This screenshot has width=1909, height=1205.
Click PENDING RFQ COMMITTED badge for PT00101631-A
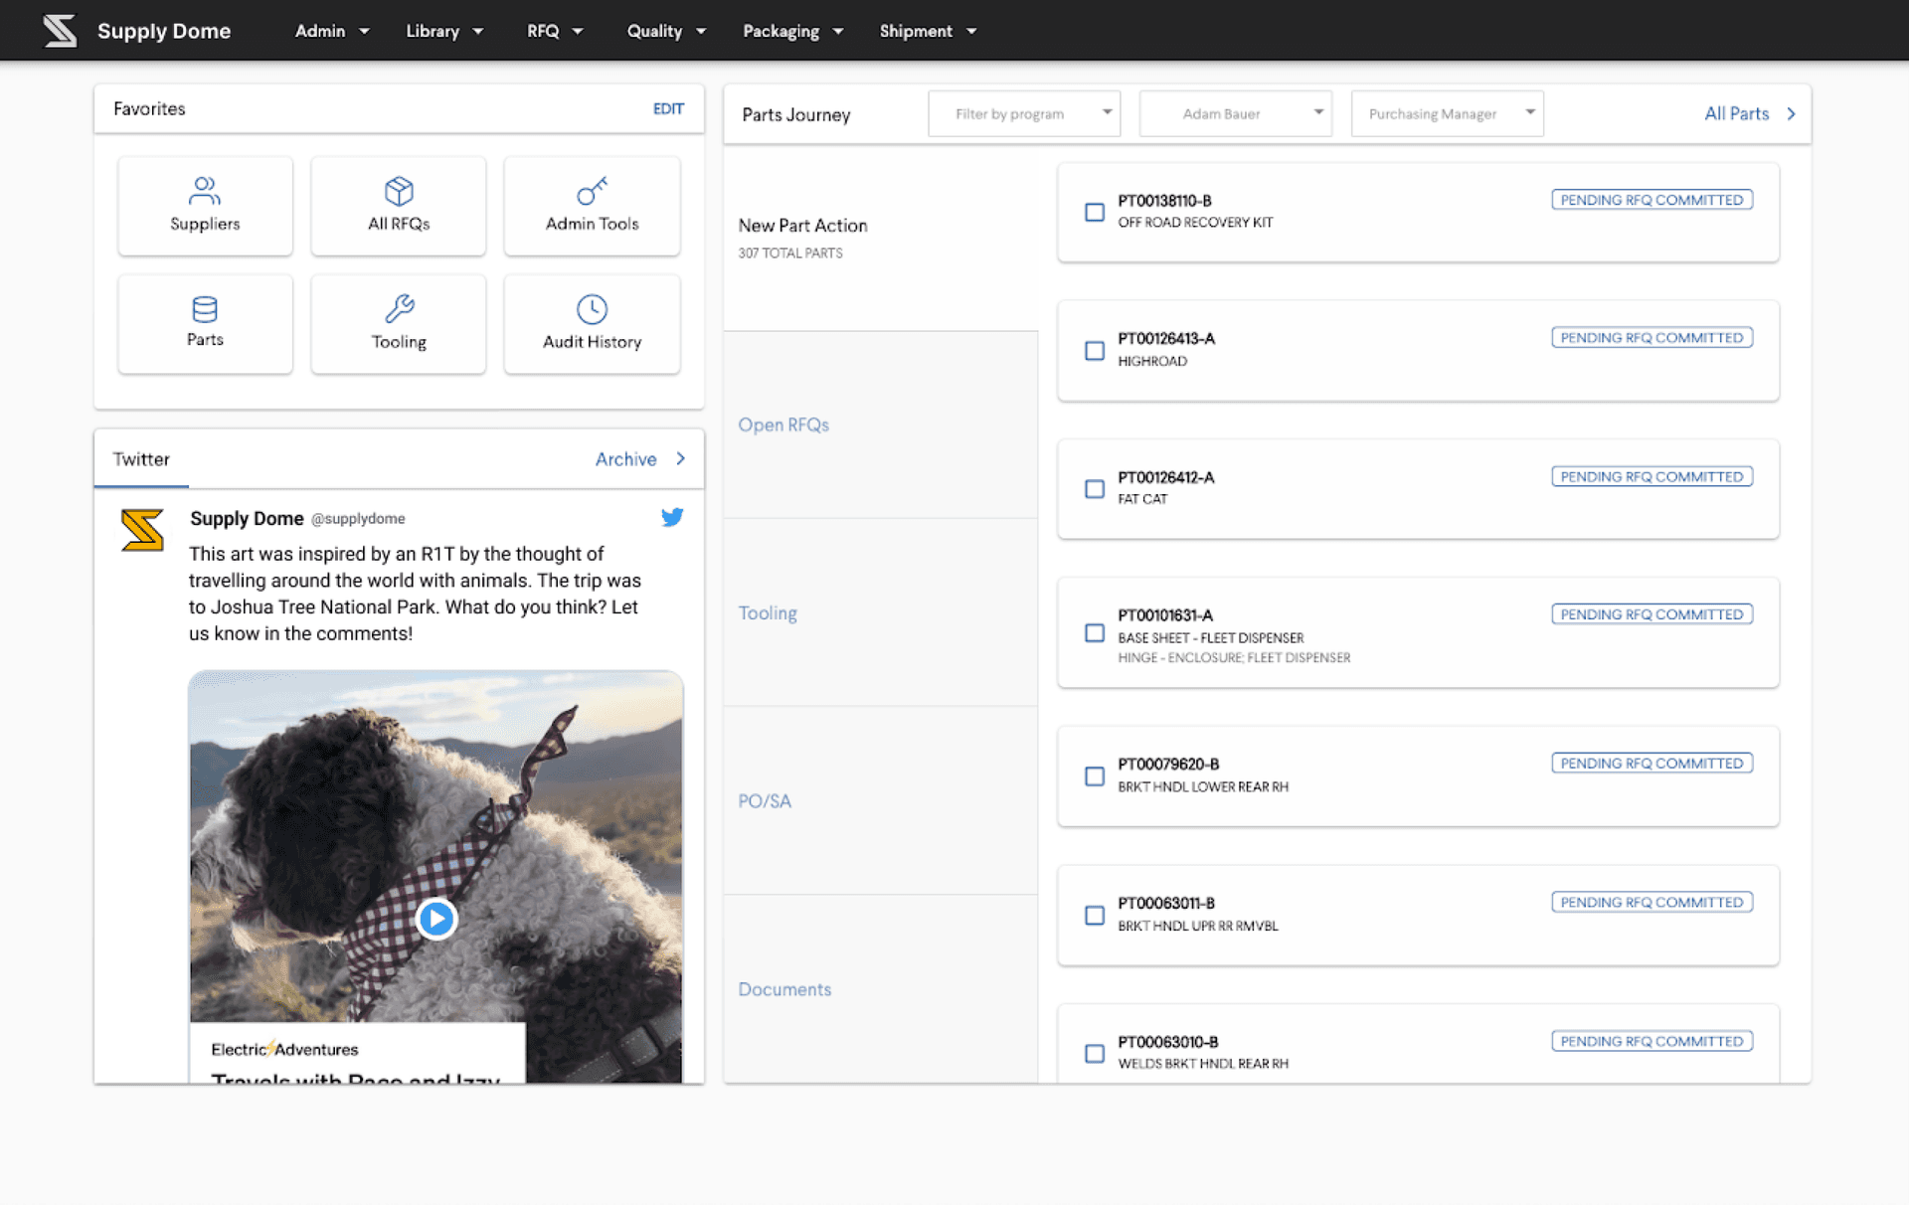1651,614
